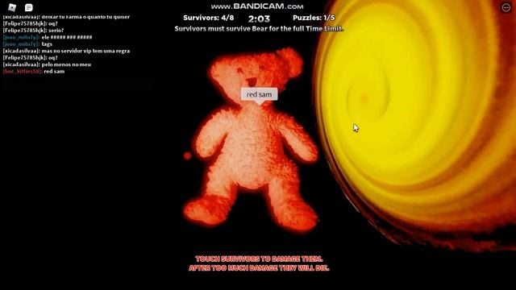Image resolution: width=516 pixels, height=290 pixels.
Task: Open the three-dot options menu icon
Action: (x=506, y=7)
